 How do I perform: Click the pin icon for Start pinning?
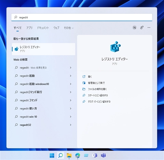(x=84, y=95)
